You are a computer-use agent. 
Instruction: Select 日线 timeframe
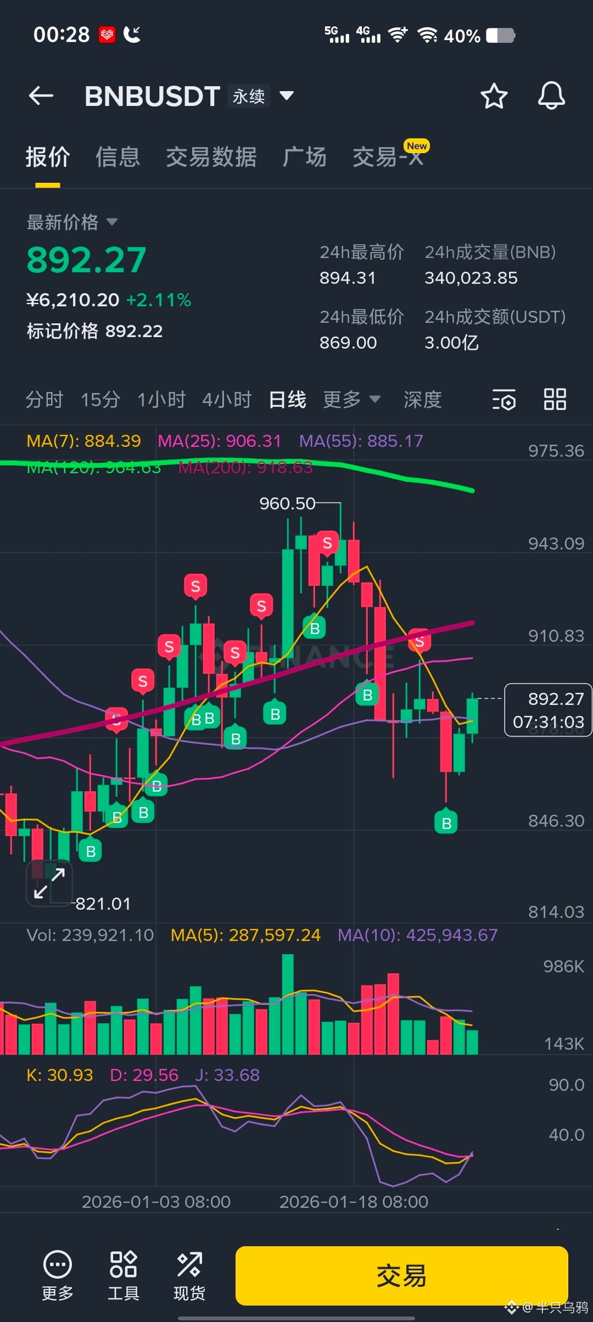point(287,399)
